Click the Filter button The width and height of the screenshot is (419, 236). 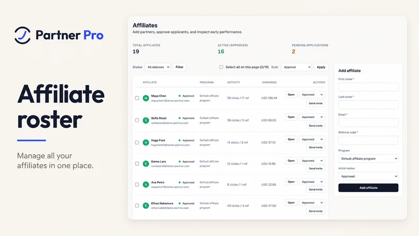(180, 67)
